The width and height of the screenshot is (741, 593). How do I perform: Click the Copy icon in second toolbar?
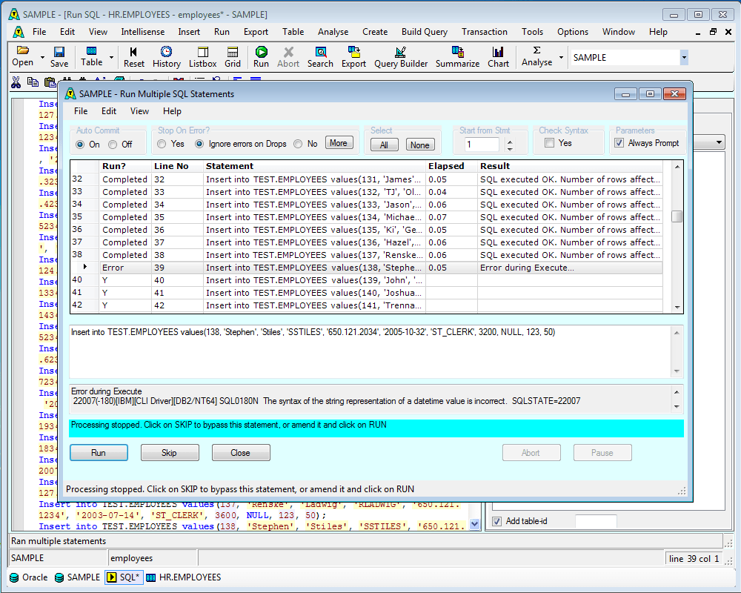pyautogui.click(x=33, y=82)
